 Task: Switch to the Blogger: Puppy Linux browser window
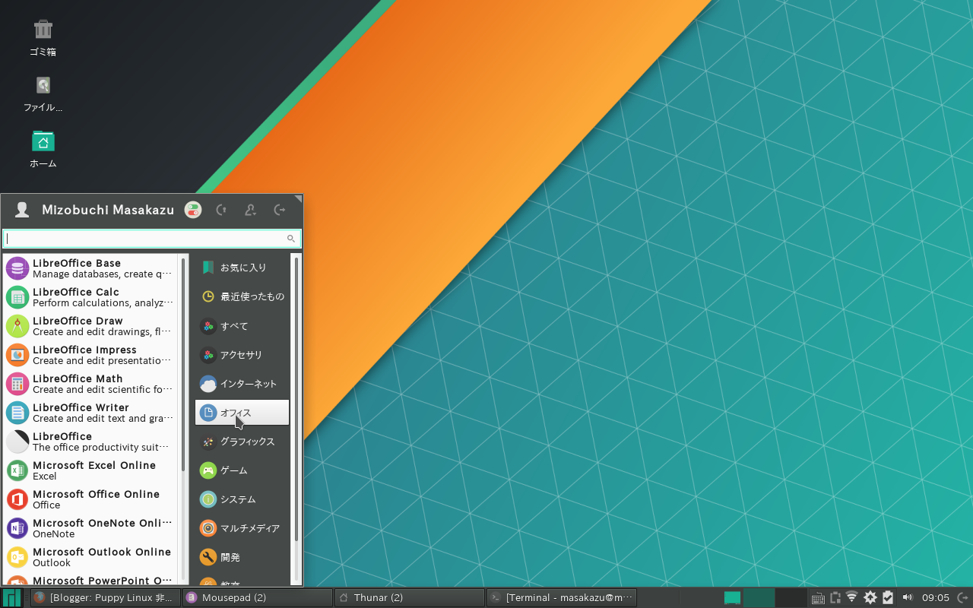(106, 597)
